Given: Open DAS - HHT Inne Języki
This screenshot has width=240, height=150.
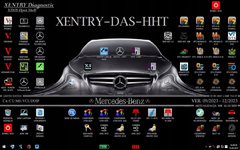Looking at the screenshot, I should point(168,82).
